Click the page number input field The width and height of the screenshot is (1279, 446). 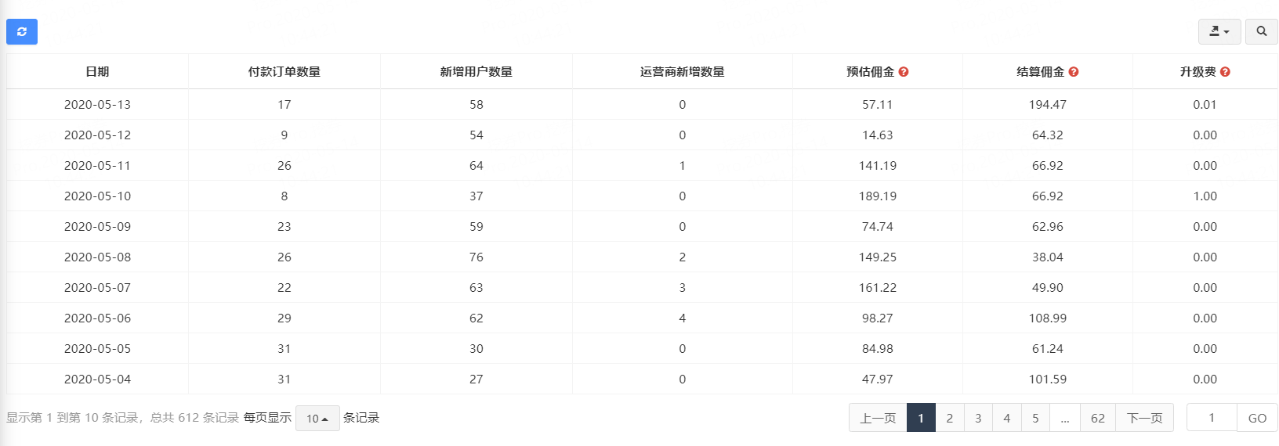1212,418
